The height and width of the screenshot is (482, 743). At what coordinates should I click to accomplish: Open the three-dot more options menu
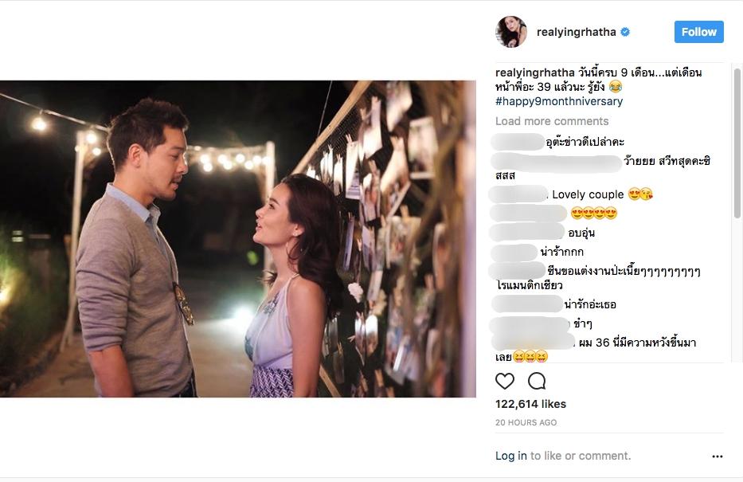pos(717,457)
